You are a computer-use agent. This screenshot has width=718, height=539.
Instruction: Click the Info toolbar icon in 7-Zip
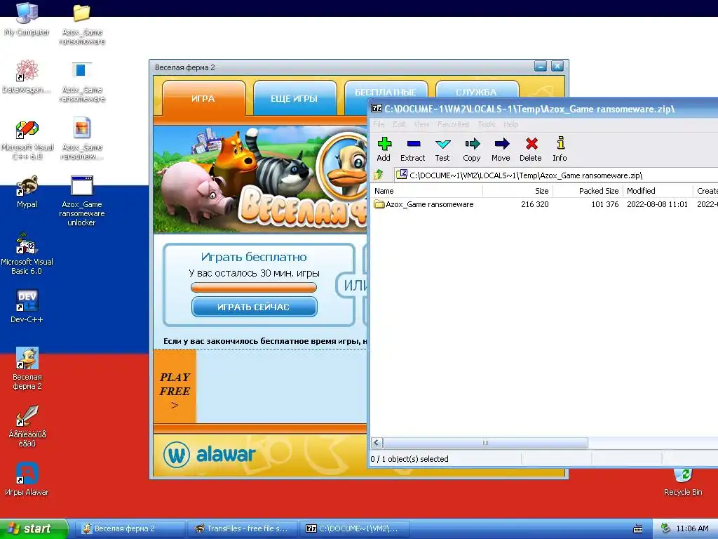tap(560, 149)
